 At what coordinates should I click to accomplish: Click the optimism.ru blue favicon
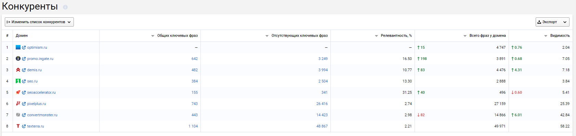point(18,47)
